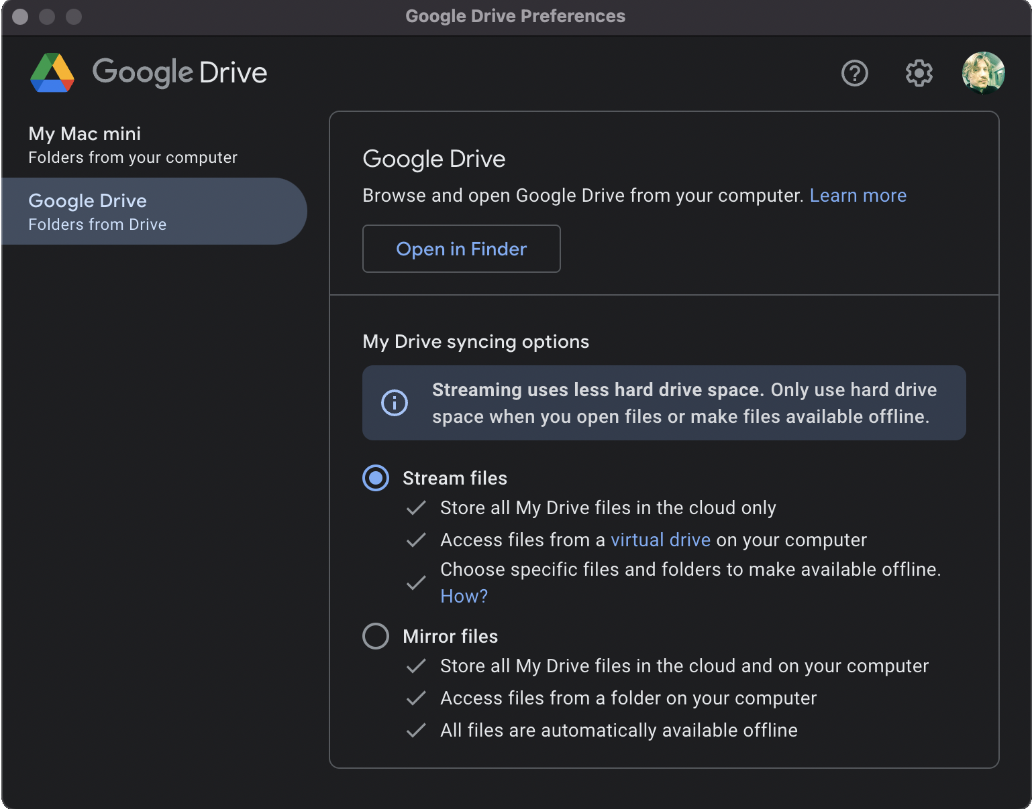This screenshot has height=809, width=1032.
Task: Click the 'Streaming uses less hard drive space' notice
Action: [664, 403]
